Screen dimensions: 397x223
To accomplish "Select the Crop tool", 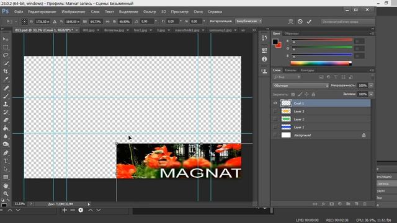I will point(6,71).
